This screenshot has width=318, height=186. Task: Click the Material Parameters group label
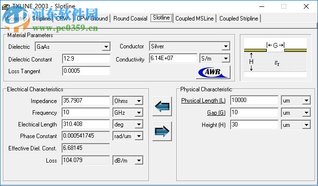coord(30,35)
